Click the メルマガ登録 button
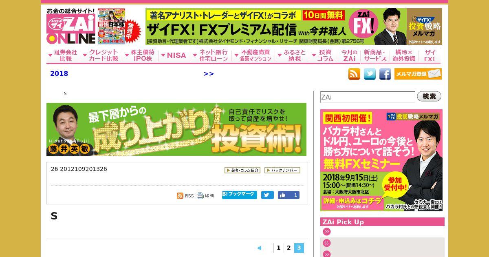The width and height of the screenshot is (489, 257). coord(418,74)
